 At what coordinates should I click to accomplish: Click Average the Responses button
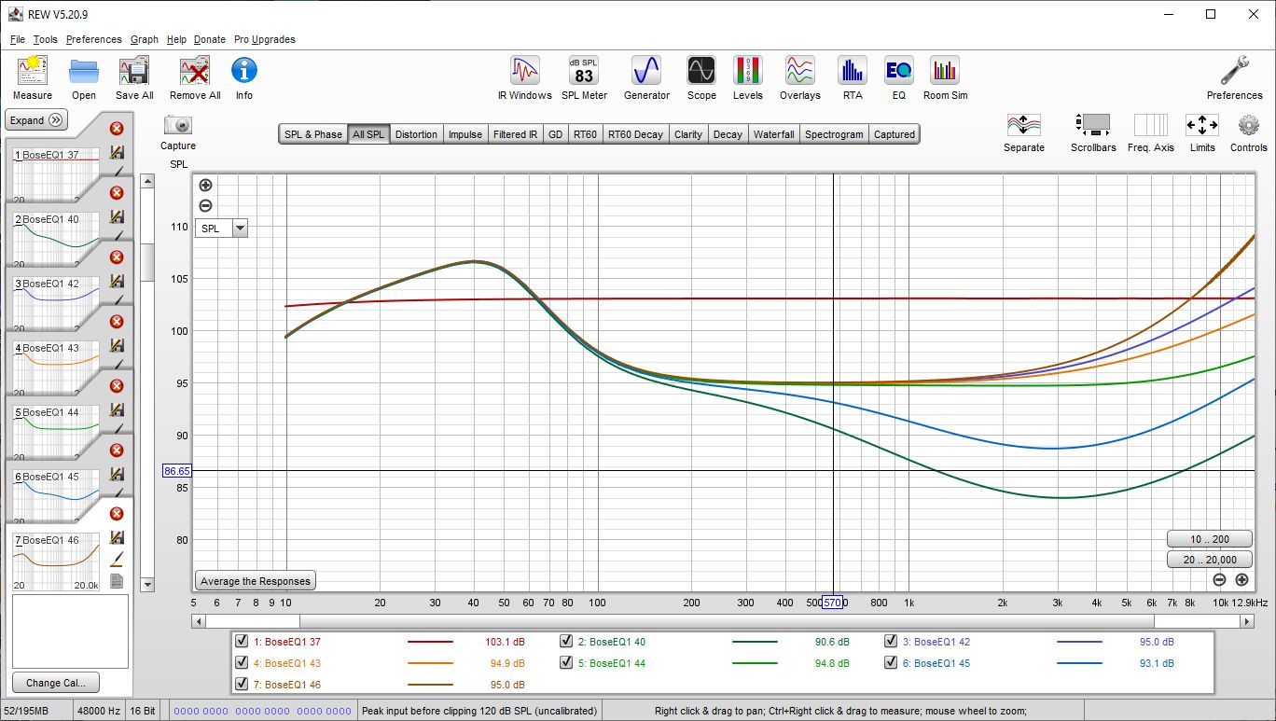point(256,581)
